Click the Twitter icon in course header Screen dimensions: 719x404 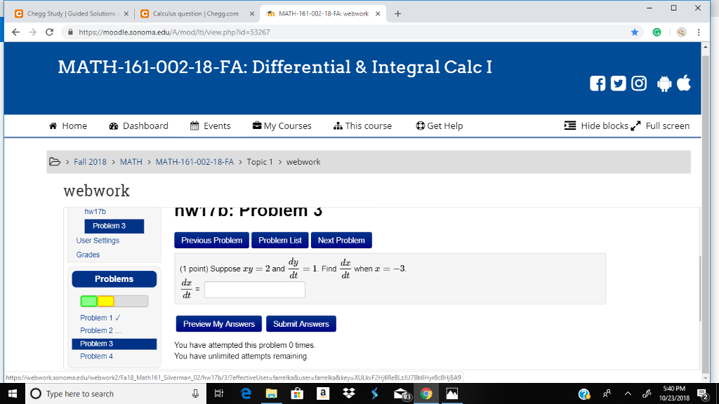[618, 83]
